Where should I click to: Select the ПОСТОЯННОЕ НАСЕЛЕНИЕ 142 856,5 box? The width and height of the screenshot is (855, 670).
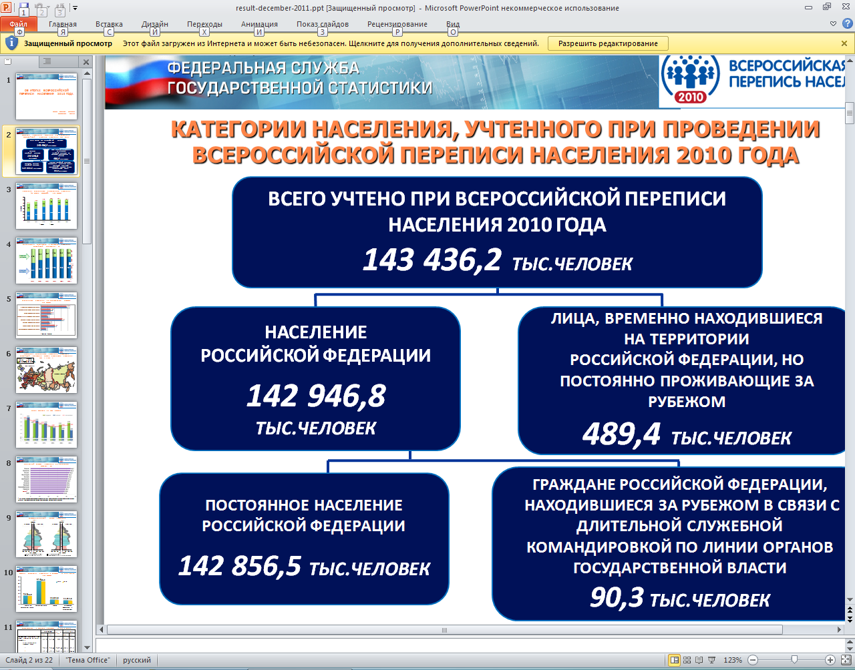304,539
